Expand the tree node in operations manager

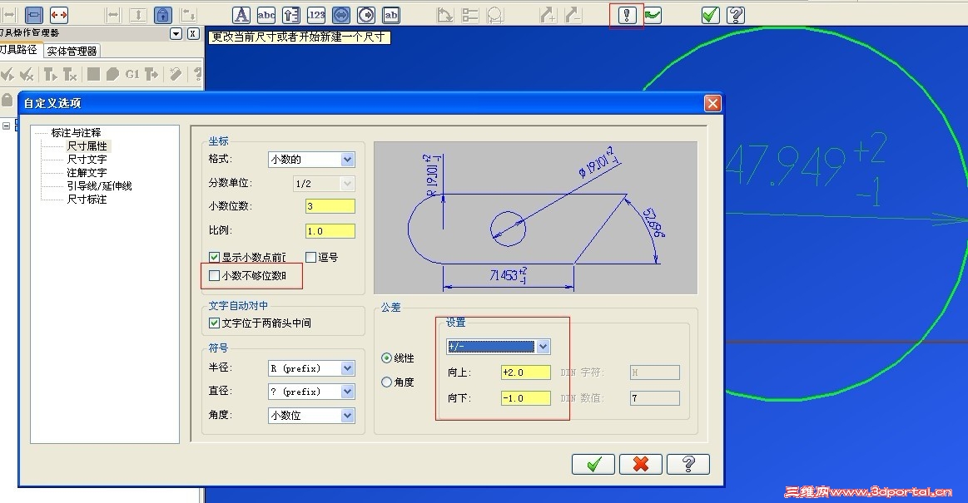(x=6, y=126)
